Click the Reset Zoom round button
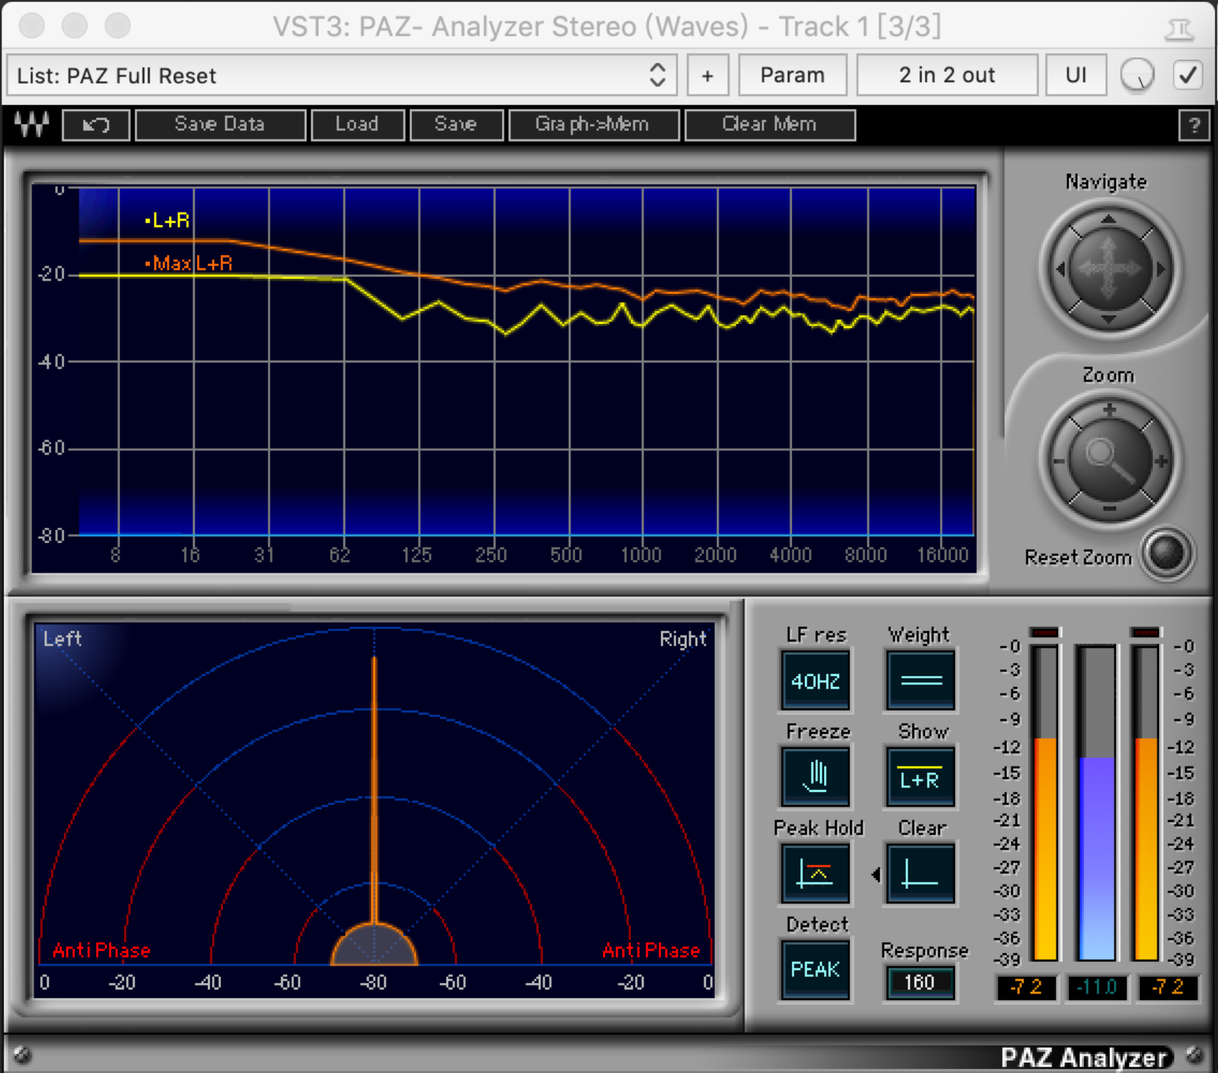The height and width of the screenshot is (1073, 1218). (1167, 553)
